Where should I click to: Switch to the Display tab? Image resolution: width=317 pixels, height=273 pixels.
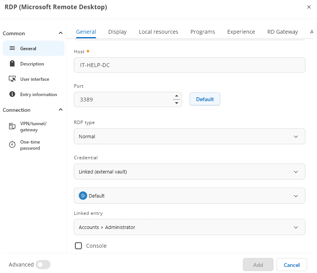[x=117, y=32]
